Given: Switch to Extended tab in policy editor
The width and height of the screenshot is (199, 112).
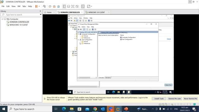Looking at the screenshot, I should 101,77.
